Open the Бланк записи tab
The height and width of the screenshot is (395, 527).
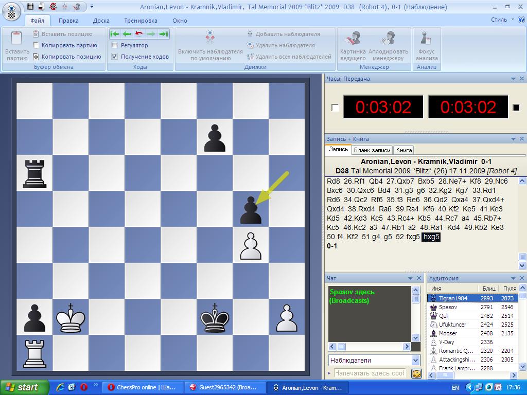372,150
